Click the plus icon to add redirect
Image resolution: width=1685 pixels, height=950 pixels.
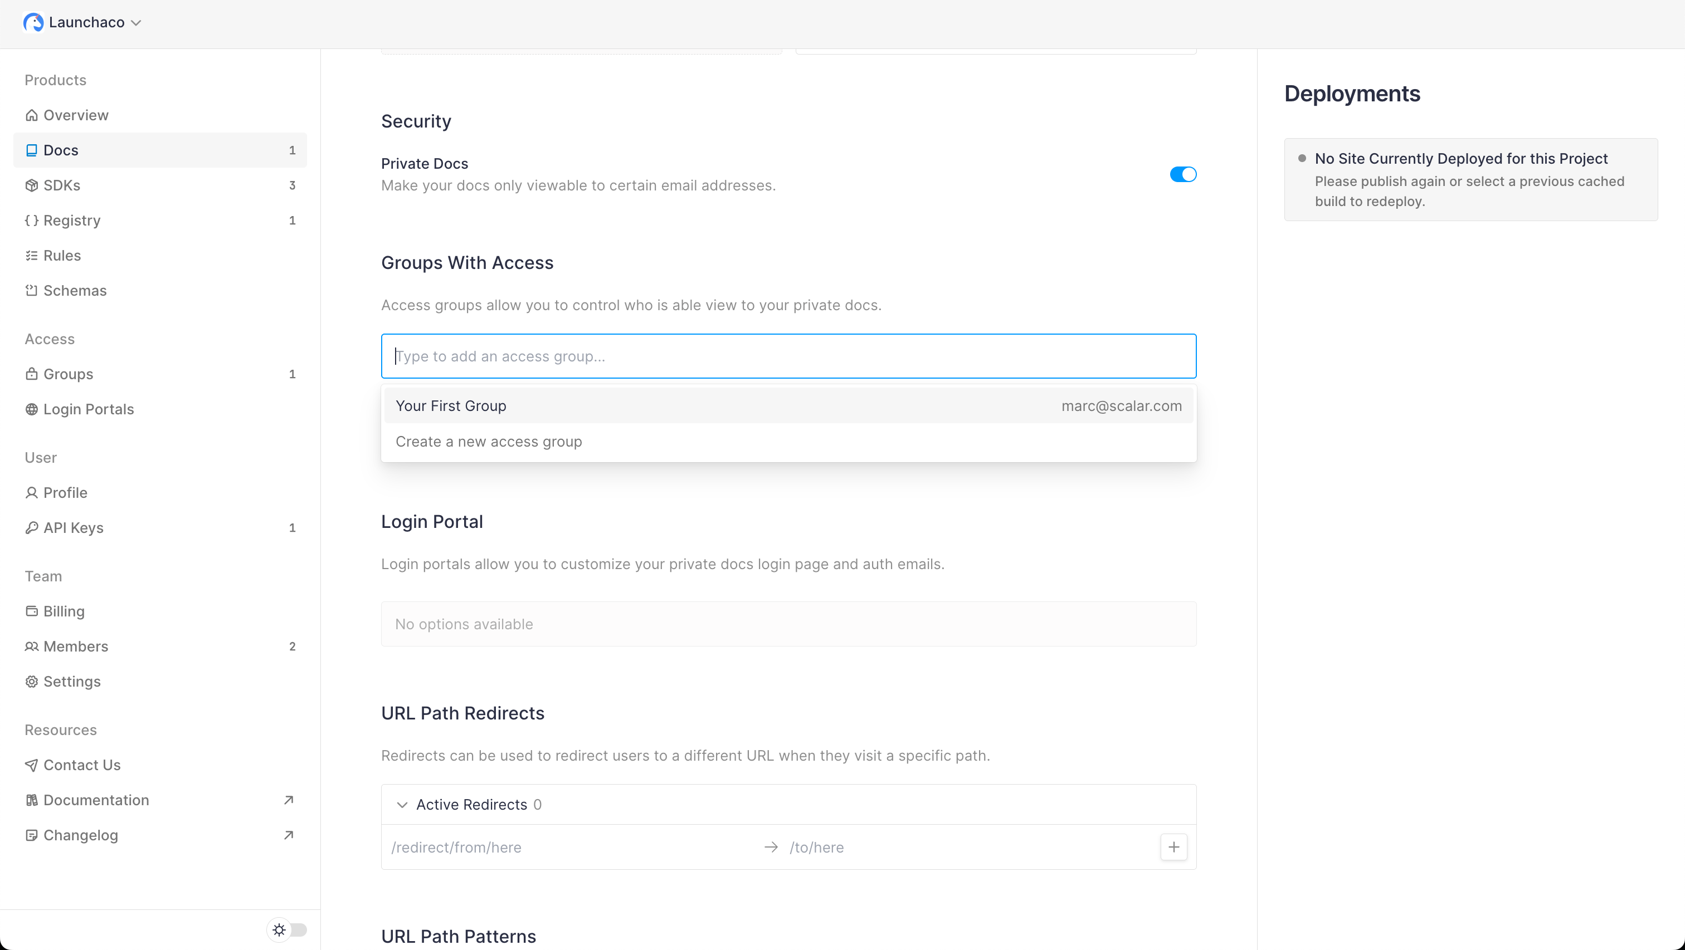tap(1174, 848)
